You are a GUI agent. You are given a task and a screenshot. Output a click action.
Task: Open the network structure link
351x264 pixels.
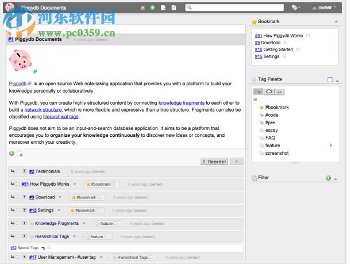(x=43, y=110)
